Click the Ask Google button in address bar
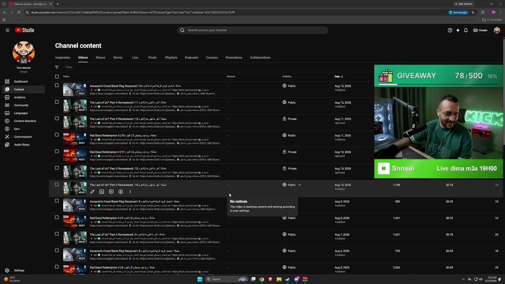 coord(458,12)
